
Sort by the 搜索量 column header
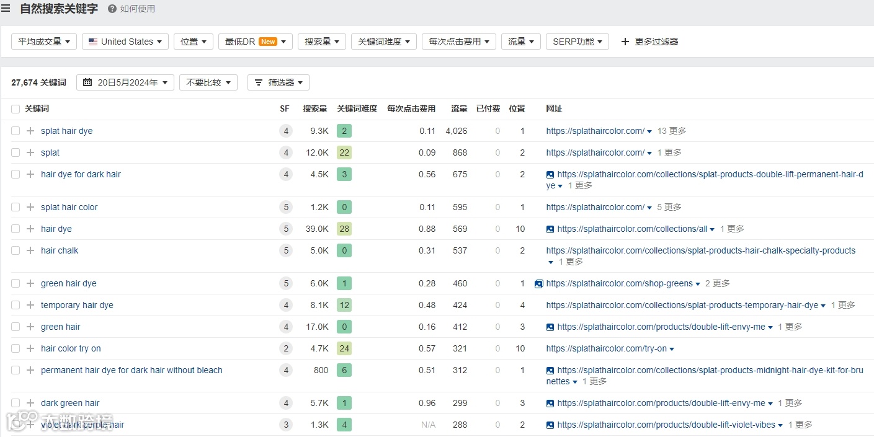[315, 109]
